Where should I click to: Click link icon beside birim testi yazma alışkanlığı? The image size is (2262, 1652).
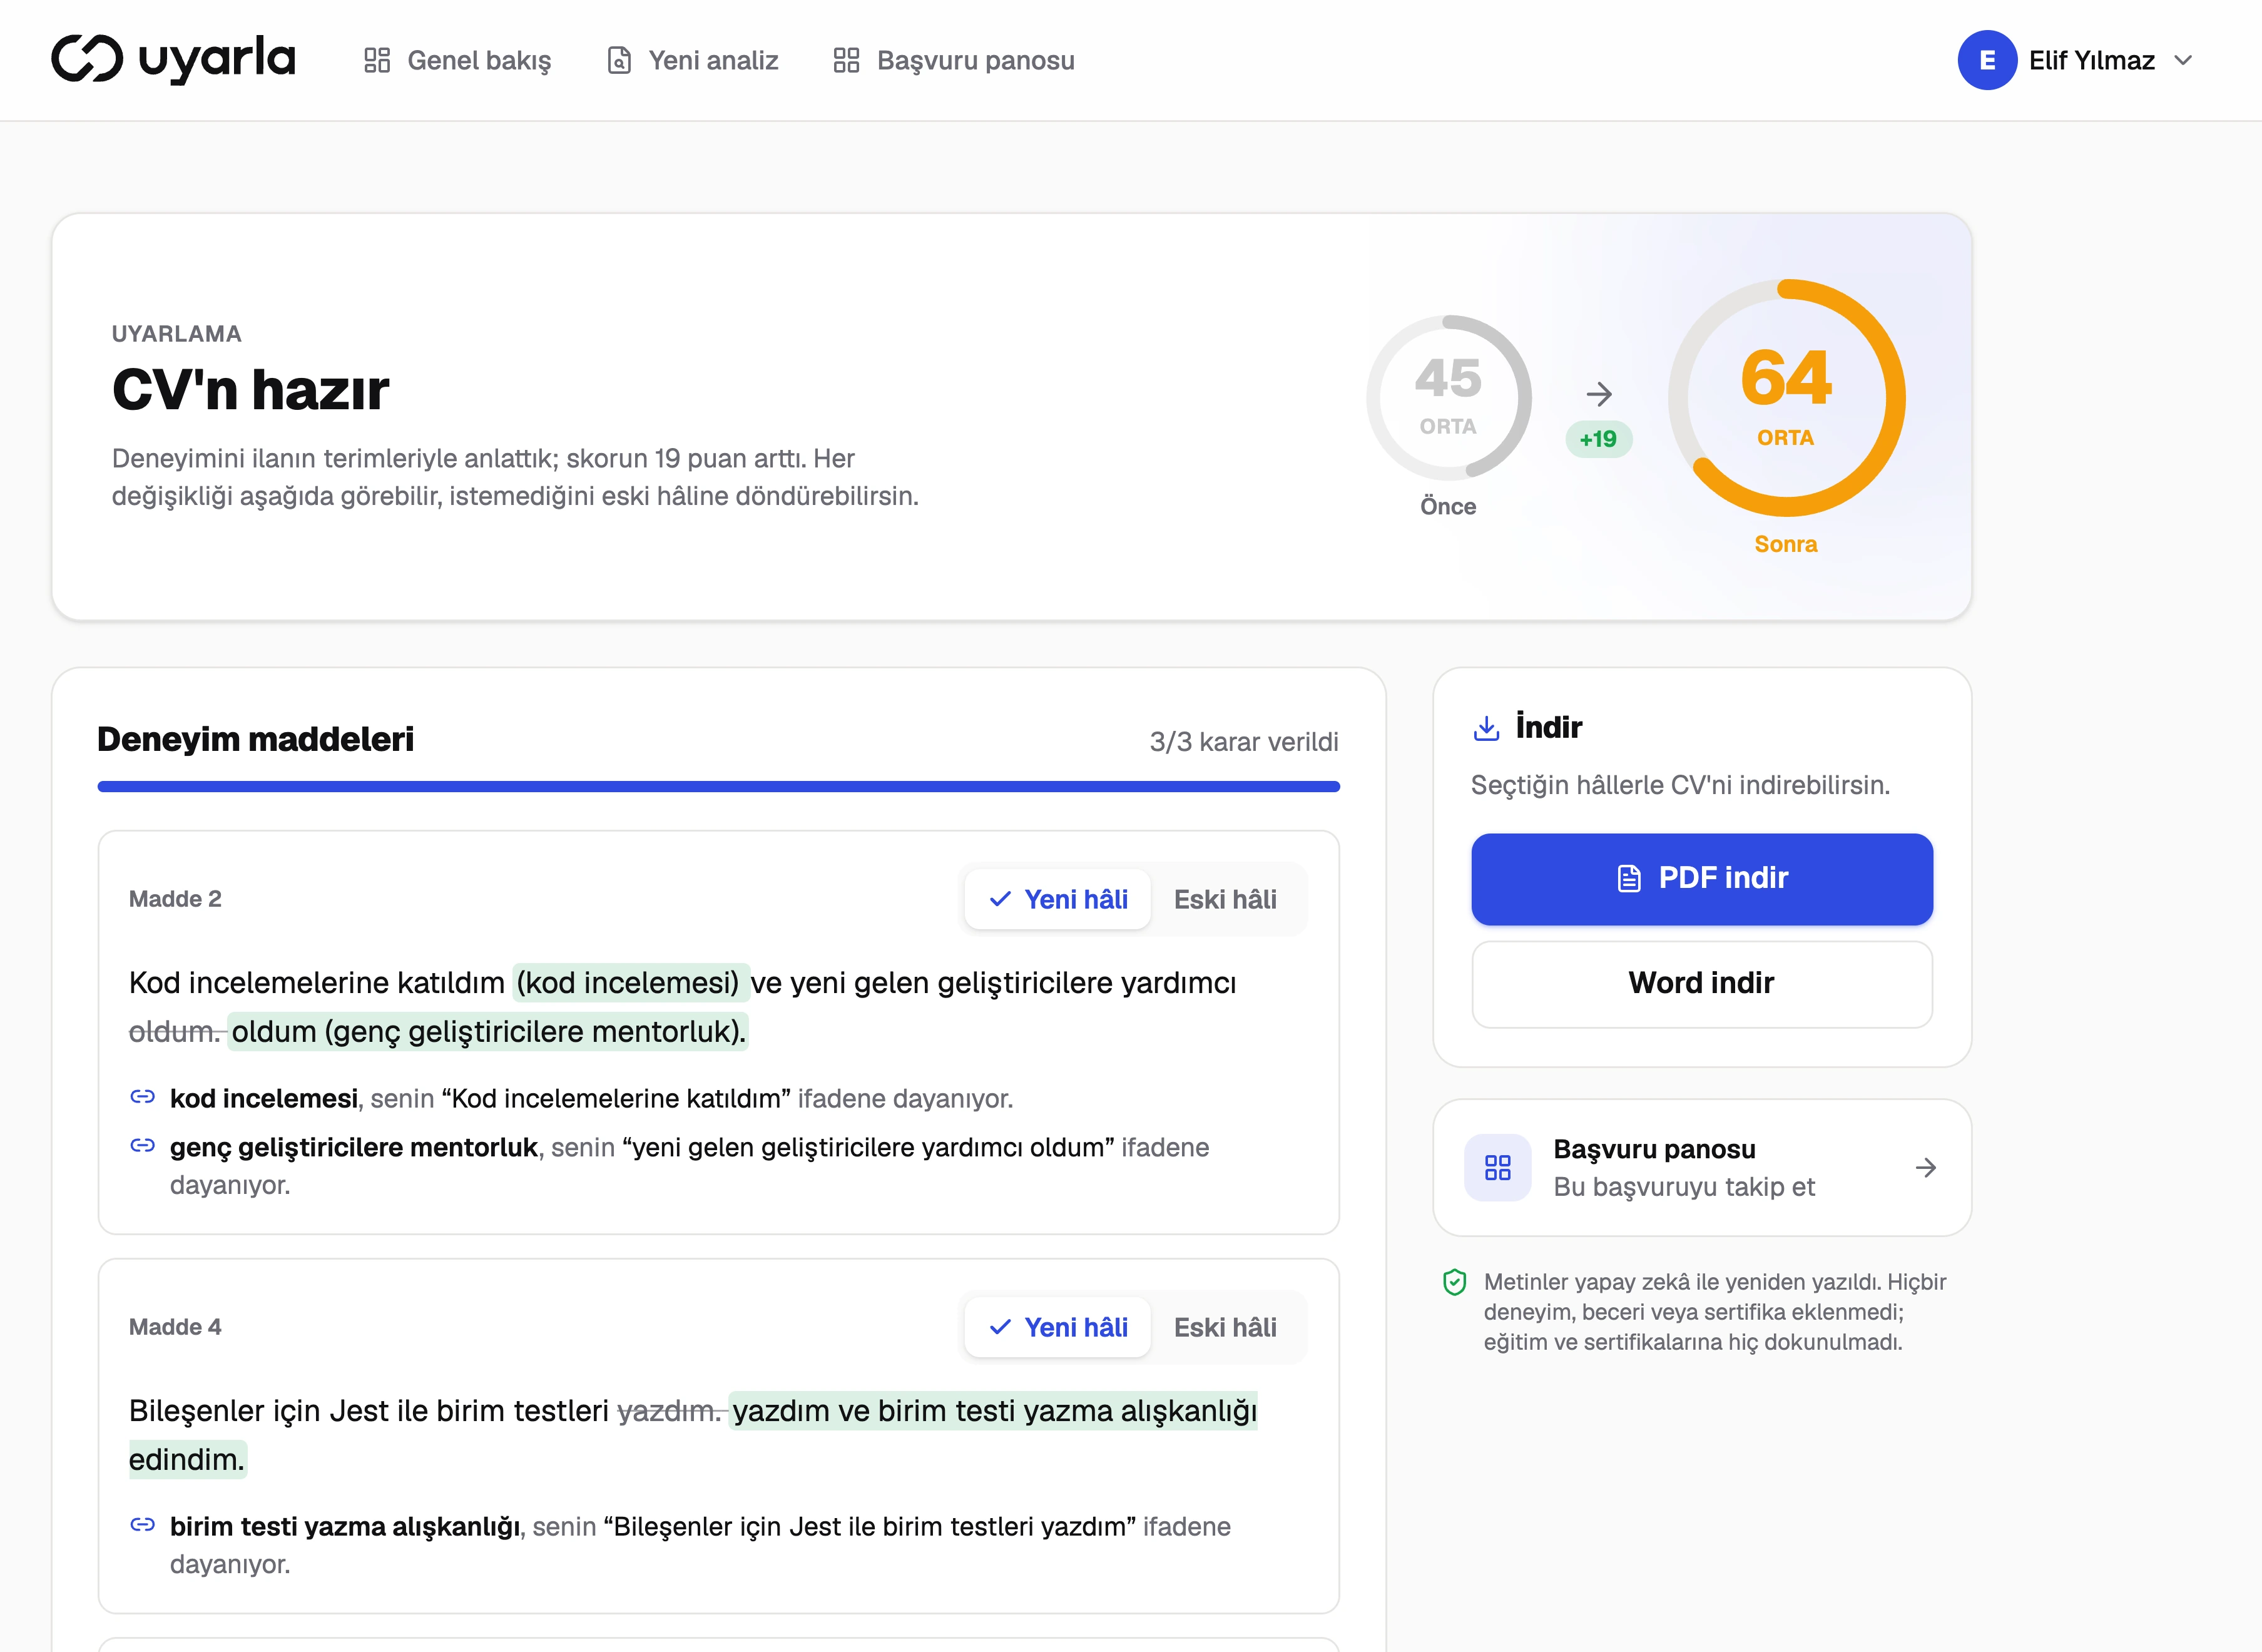pos(143,1524)
